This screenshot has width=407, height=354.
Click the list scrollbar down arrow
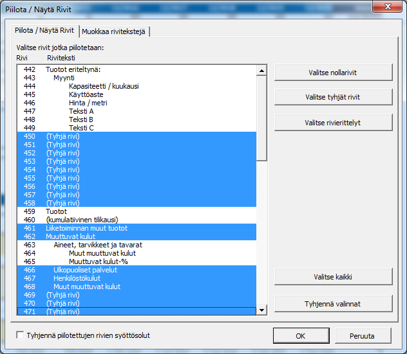click(261, 310)
